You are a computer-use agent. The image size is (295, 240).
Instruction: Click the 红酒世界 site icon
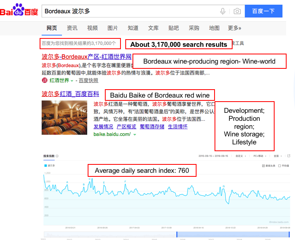pos(44,80)
